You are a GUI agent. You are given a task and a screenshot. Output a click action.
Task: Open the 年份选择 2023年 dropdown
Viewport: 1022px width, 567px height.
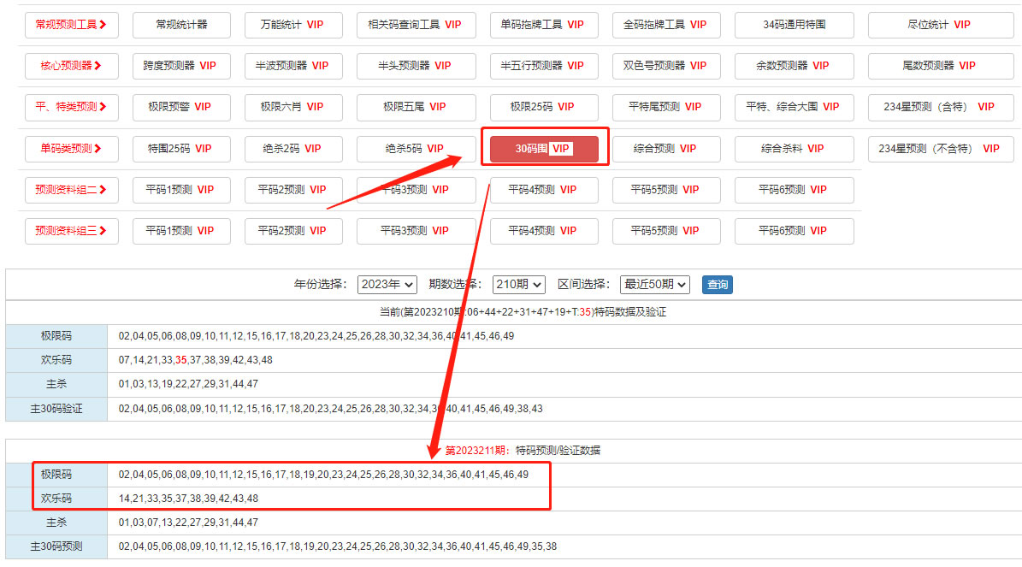pyautogui.click(x=386, y=285)
